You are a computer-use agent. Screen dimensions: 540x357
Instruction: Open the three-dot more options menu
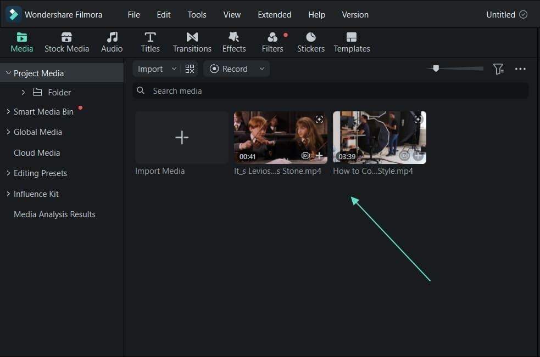520,69
